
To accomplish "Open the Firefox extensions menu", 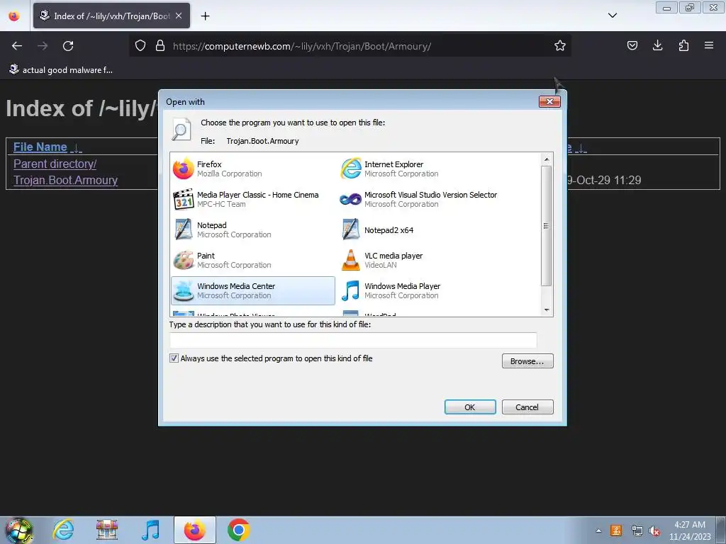I will point(683,46).
